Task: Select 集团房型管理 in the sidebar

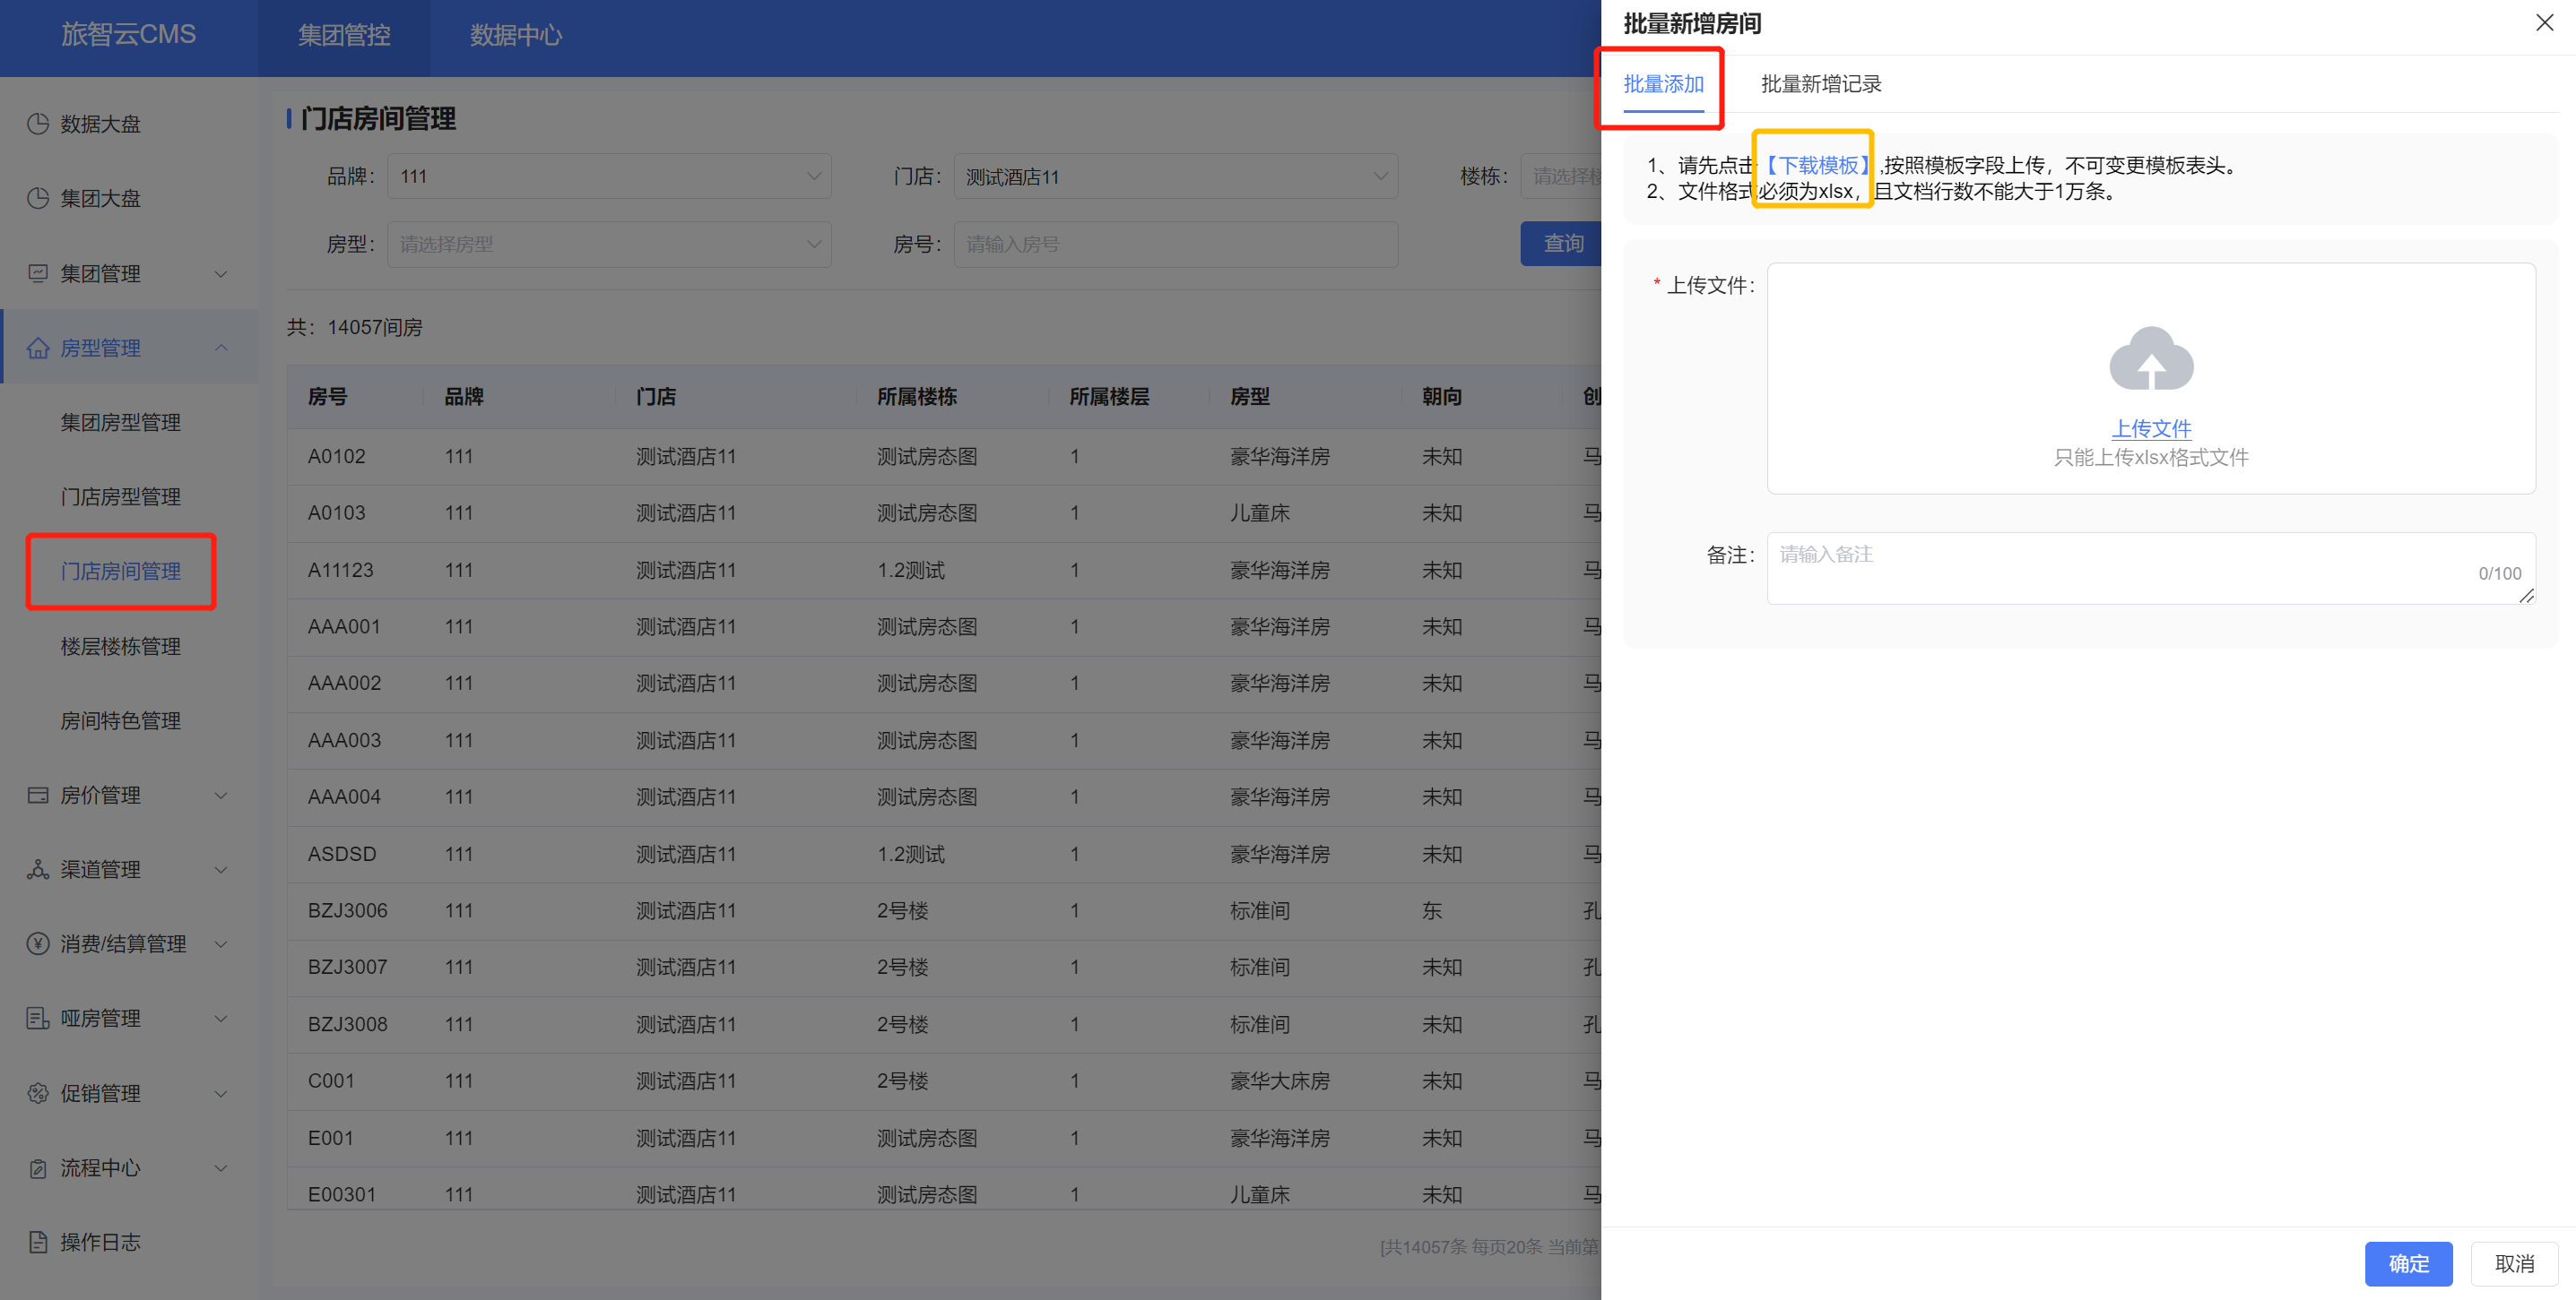Action: coord(120,423)
